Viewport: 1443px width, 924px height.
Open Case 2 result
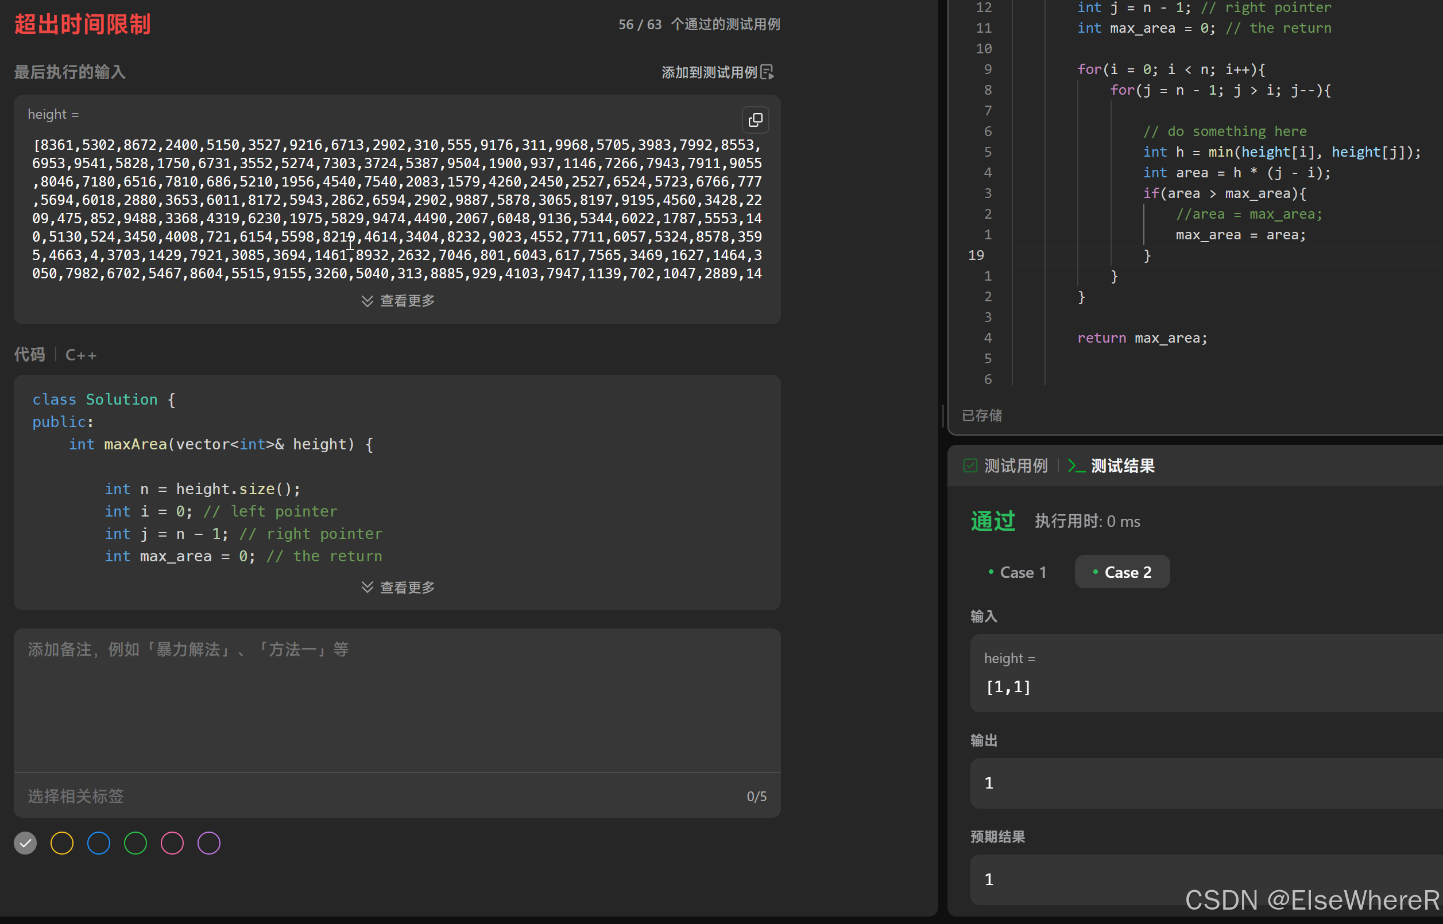1122,572
